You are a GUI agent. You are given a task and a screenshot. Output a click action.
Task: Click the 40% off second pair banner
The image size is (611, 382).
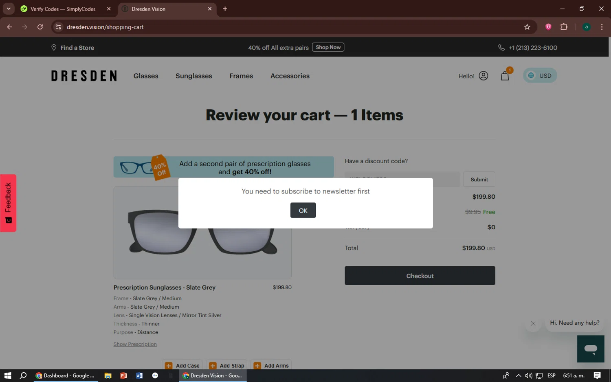[x=224, y=167]
